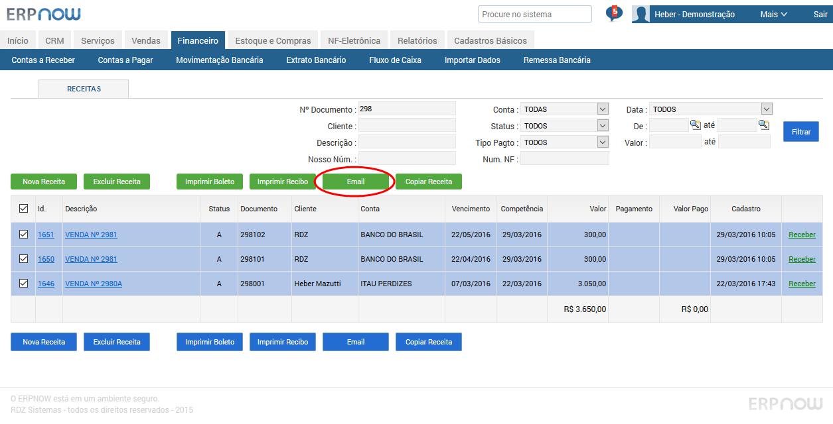Open Remessa Bancária submenu
Screen dimensions: 833x424
[x=557, y=60]
